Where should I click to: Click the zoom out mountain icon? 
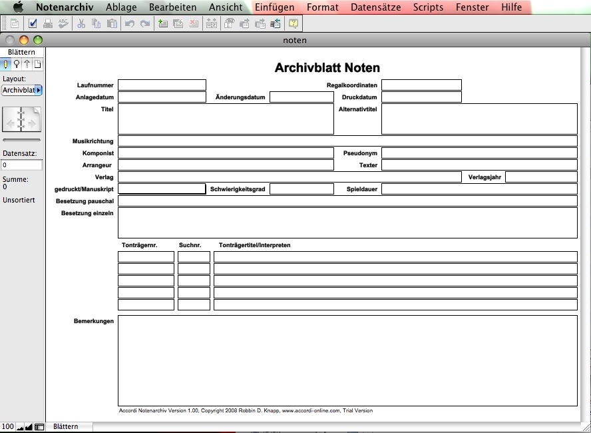(x=21, y=427)
